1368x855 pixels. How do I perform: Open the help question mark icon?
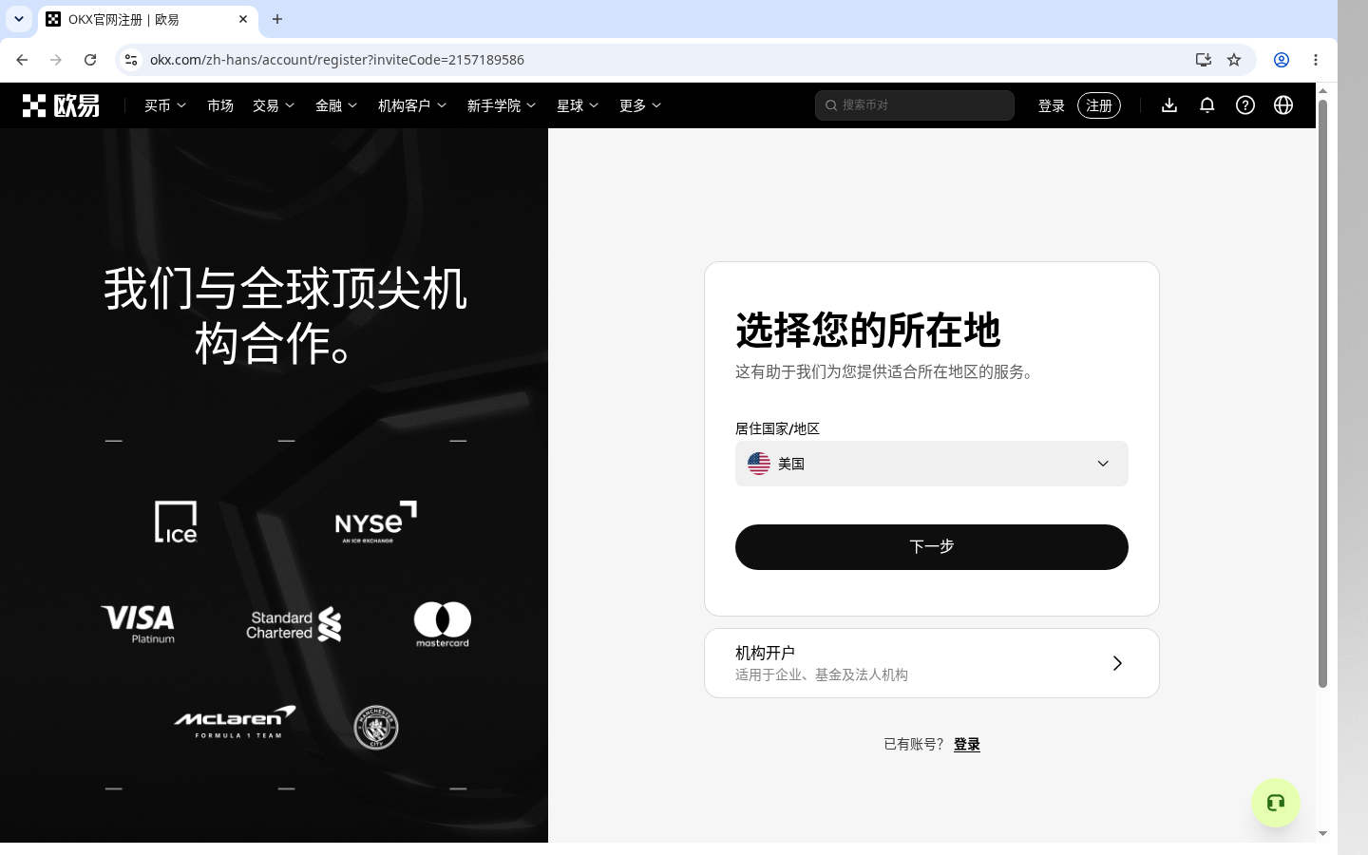tap(1245, 105)
